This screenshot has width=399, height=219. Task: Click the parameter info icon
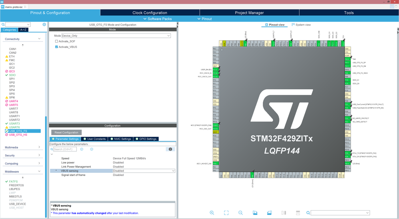170,149
